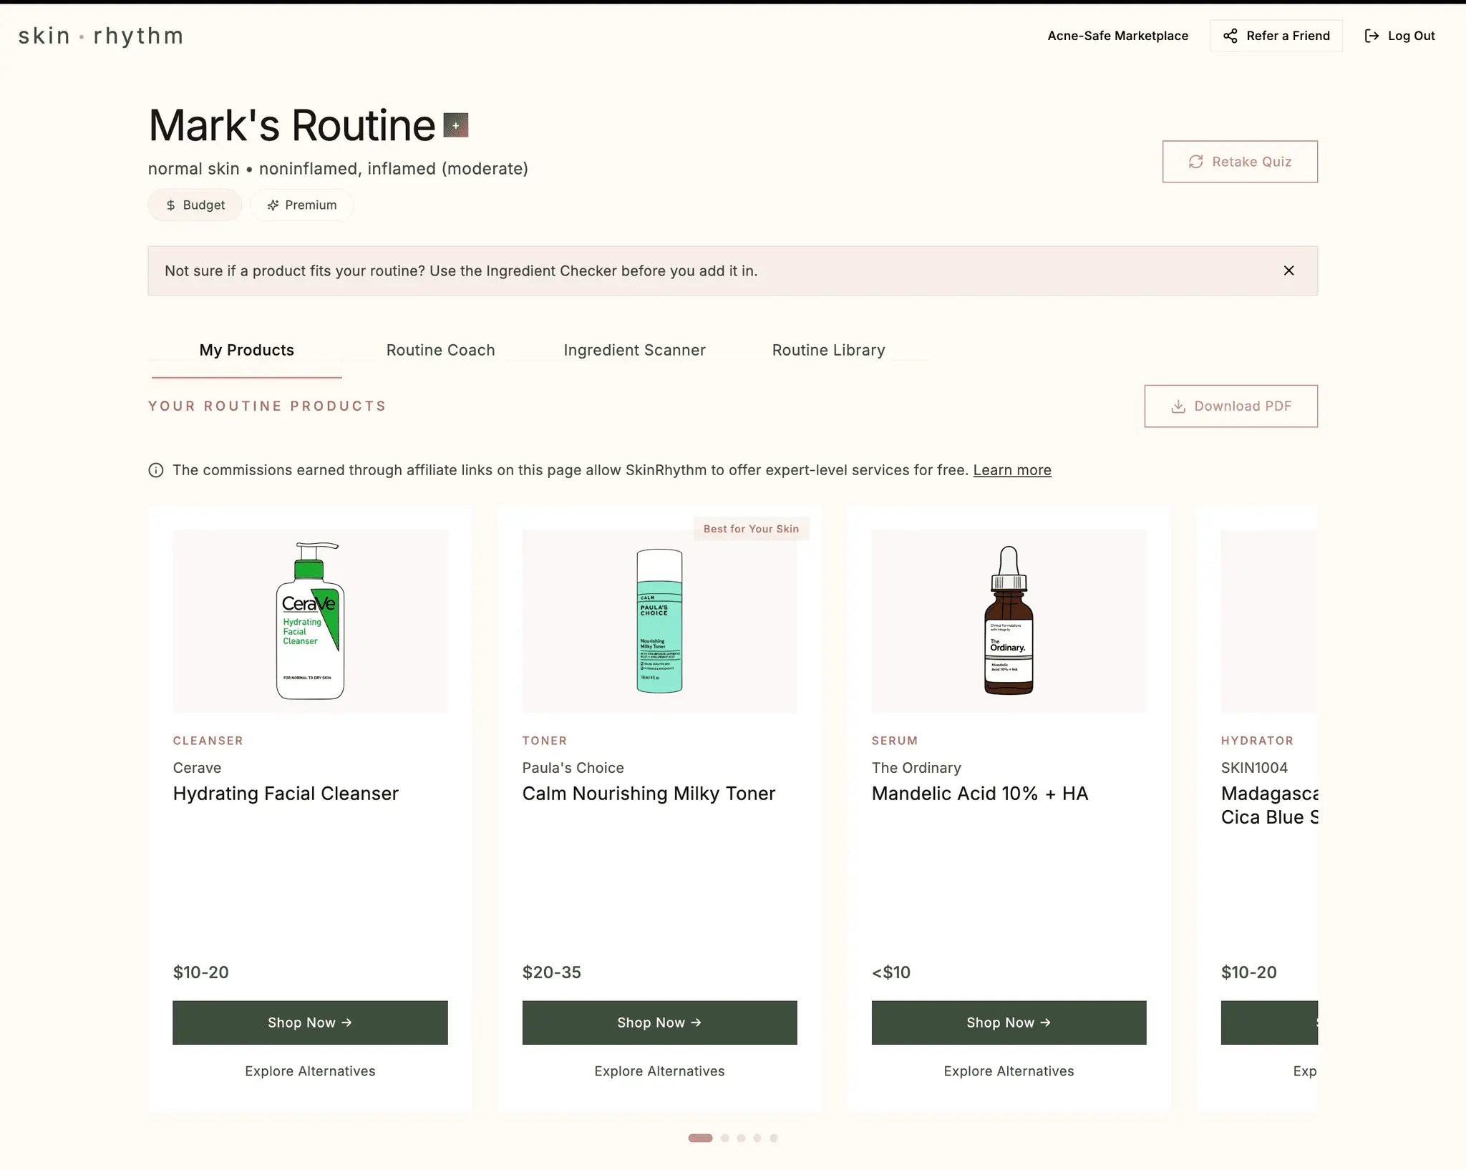The image size is (1466, 1170).
Task: Shop the Paula's Choice Milky Toner
Action: [659, 1023]
